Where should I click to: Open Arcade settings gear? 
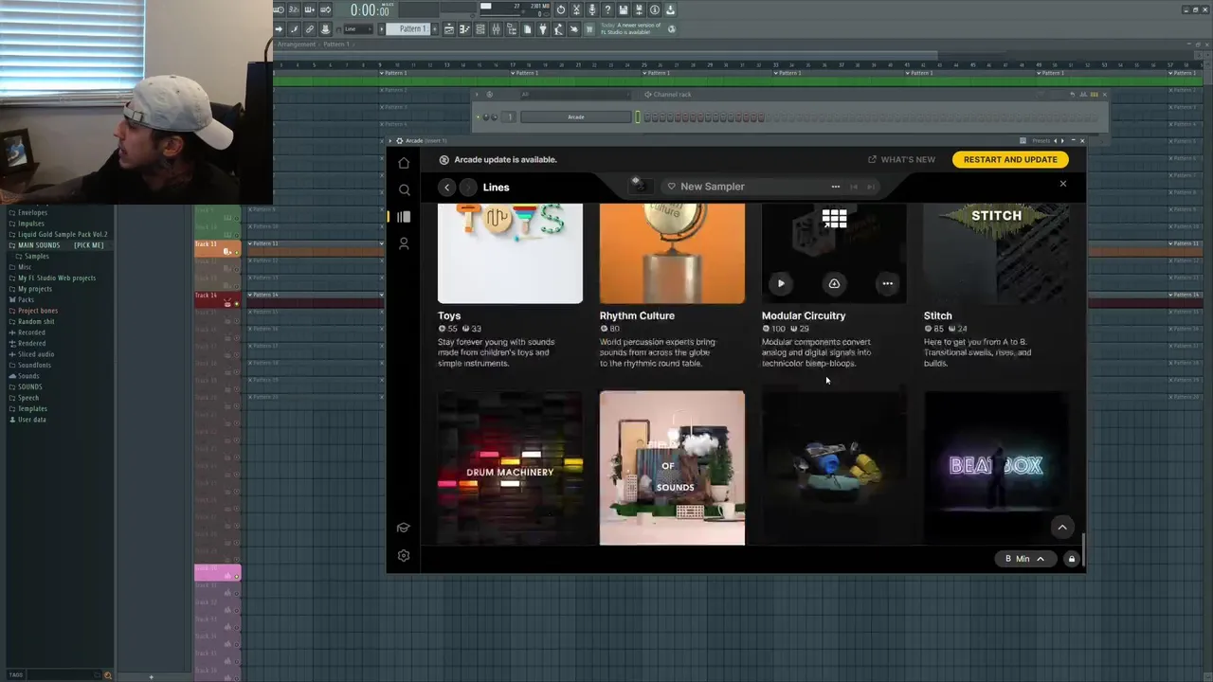404,556
